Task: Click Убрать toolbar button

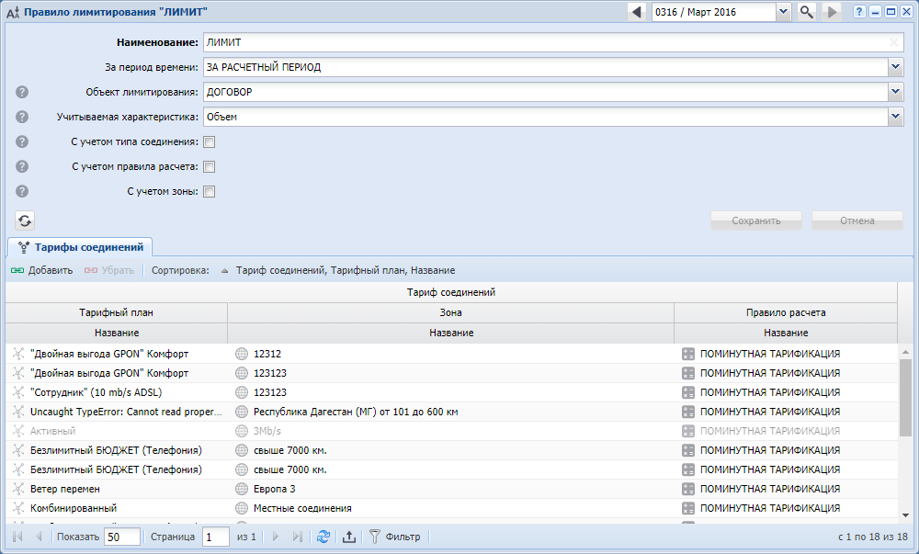Action: 109,270
